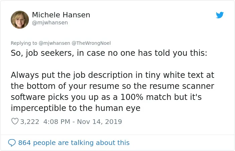Click the "imperceptible to the human eye" line
Viewport: 235px width, 151px height.
76,108
